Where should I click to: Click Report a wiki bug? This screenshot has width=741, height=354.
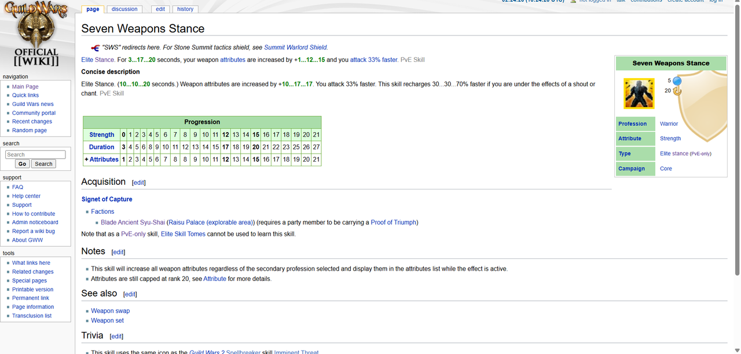(34, 231)
